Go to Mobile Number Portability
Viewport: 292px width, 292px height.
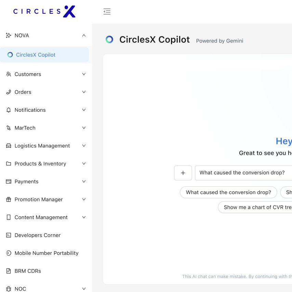pyautogui.click(x=44, y=253)
